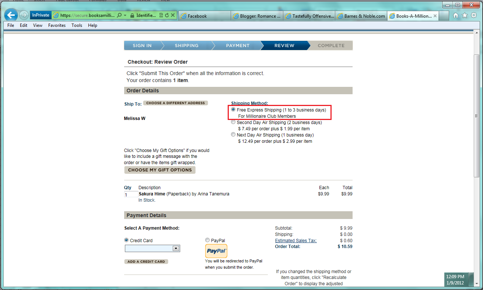Click the PayPal logo image

click(x=216, y=251)
